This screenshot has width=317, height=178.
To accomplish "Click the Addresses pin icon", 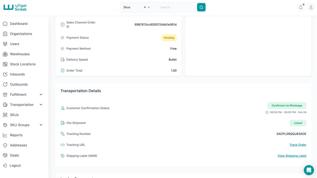I will [5, 145].
